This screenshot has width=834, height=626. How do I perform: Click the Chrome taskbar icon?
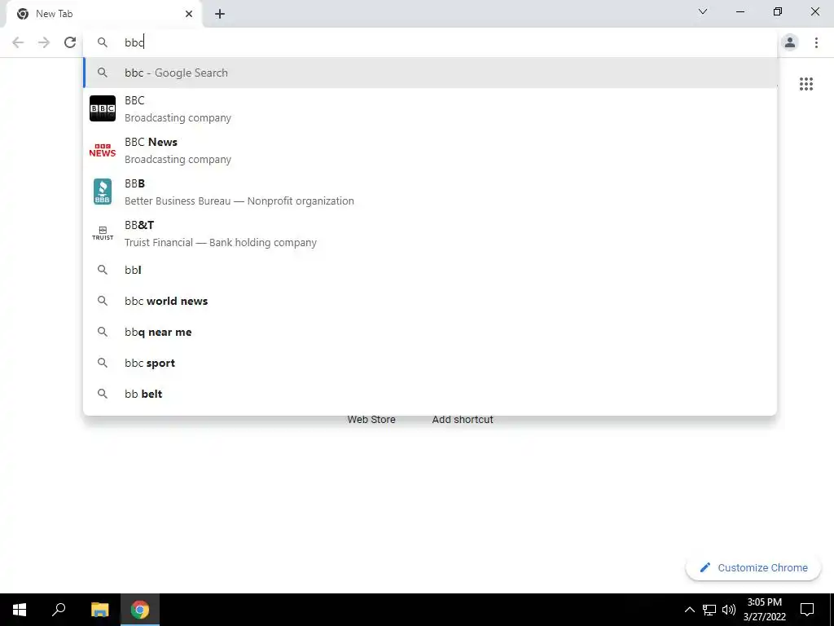click(x=140, y=610)
